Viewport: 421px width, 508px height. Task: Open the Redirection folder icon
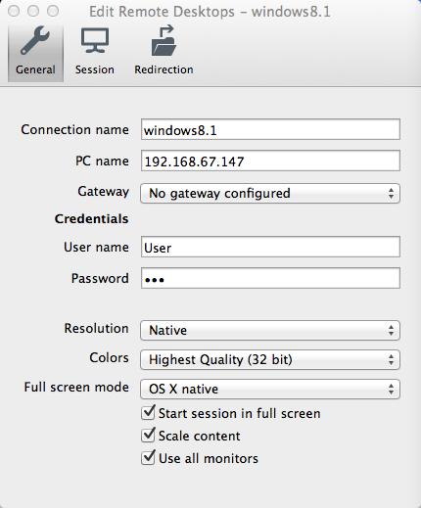[164, 40]
